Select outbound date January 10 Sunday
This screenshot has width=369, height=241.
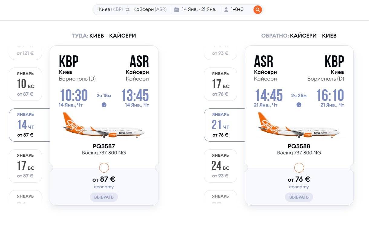coord(25,84)
